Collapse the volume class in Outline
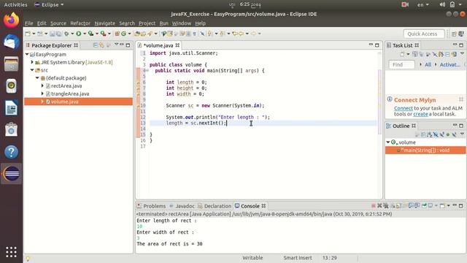The image size is (467, 263). click(x=388, y=142)
